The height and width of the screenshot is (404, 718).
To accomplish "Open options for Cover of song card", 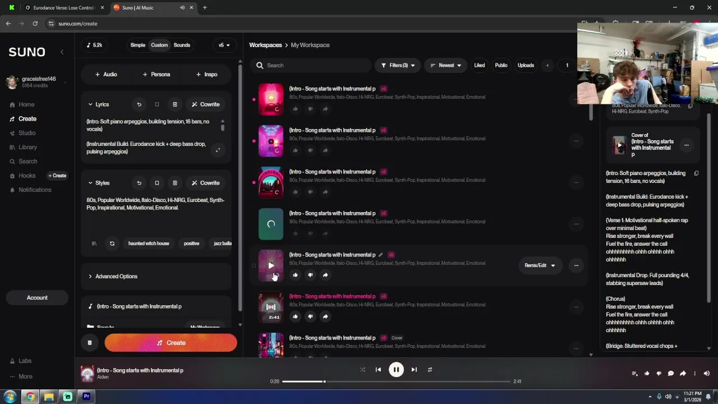I will click(686, 145).
